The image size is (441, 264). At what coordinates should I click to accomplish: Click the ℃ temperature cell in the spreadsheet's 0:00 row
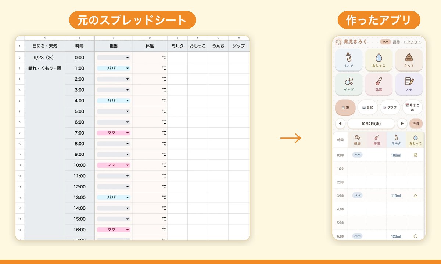150,58
